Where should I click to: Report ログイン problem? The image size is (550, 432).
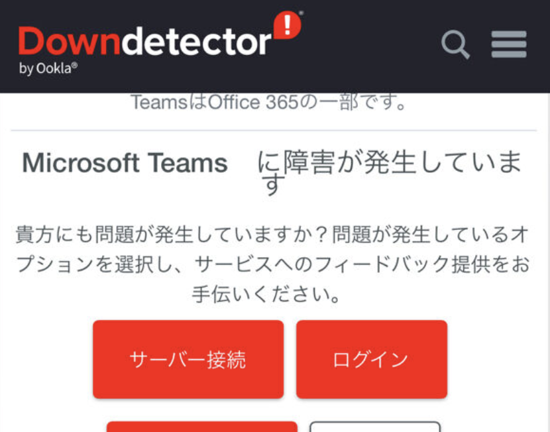point(372,359)
